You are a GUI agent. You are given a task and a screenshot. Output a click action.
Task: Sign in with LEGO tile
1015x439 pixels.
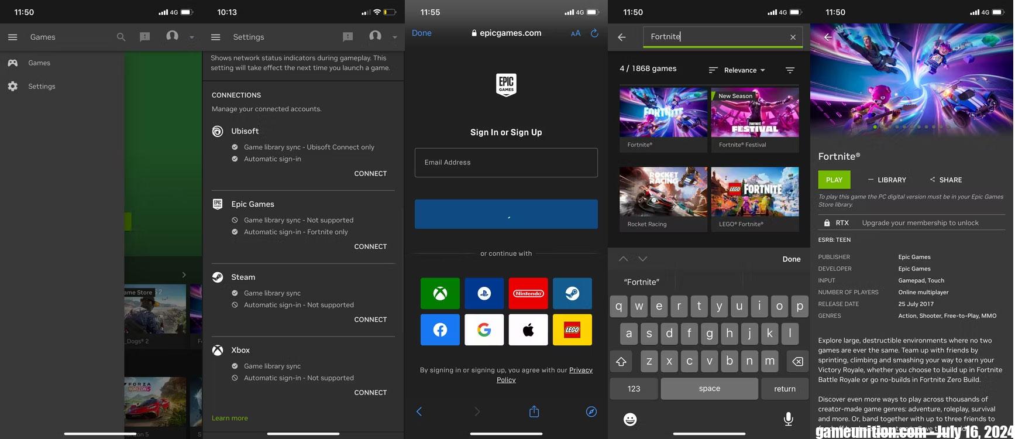coord(572,330)
